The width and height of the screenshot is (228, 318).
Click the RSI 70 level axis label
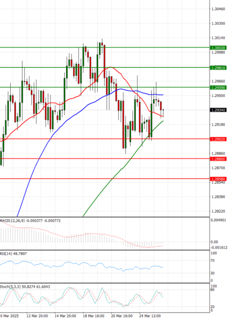click(213, 261)
